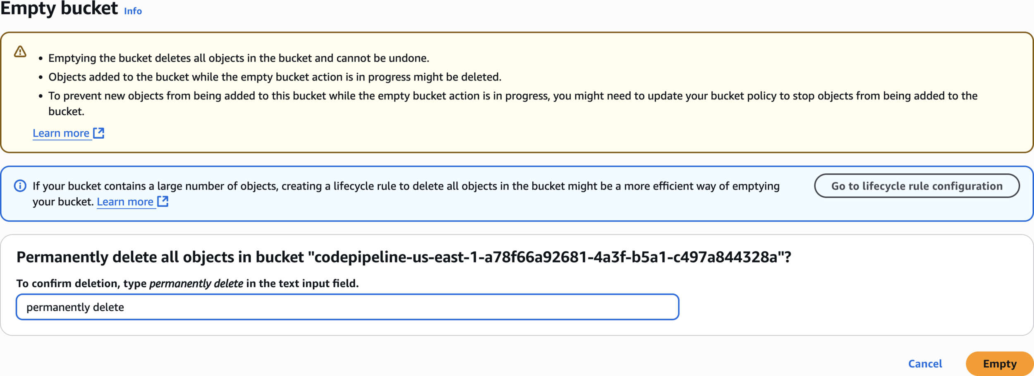Click the bullet 'To prevent new objects'
Image resolution: width=1034 pixels, height=376 pixels.
(x=513, y=104)
